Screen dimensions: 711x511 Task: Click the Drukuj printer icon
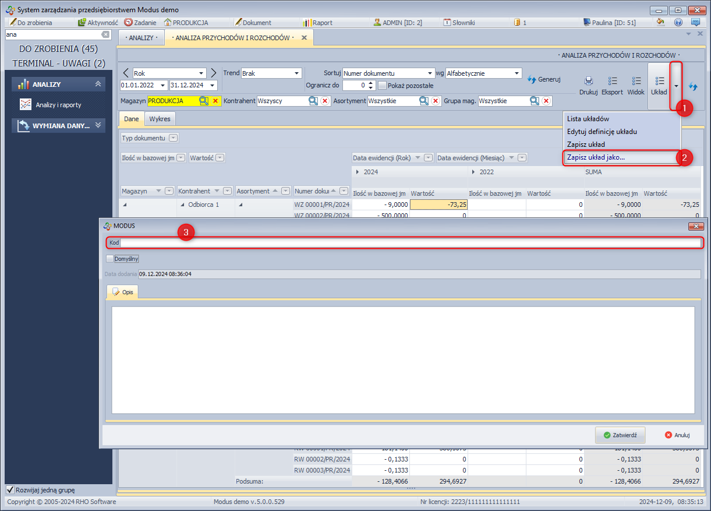point(588,82)
